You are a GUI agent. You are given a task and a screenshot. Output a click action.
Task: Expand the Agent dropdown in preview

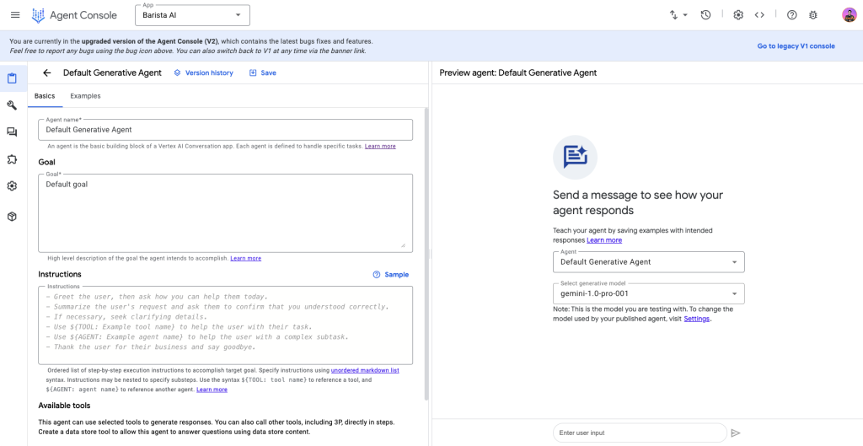click(x=648, y=262)
